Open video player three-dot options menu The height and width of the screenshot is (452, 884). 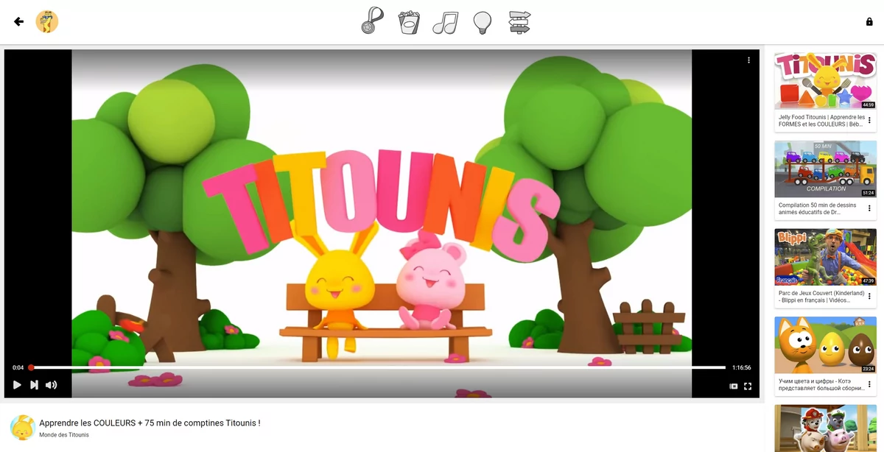748,60
